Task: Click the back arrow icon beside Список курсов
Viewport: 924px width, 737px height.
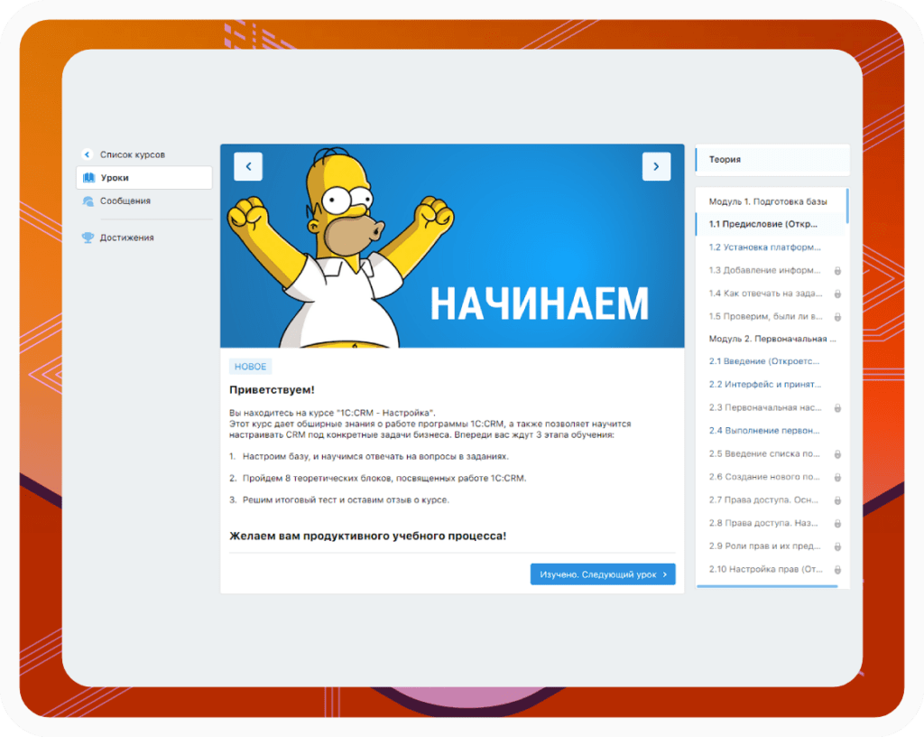Action: [88, 154]
